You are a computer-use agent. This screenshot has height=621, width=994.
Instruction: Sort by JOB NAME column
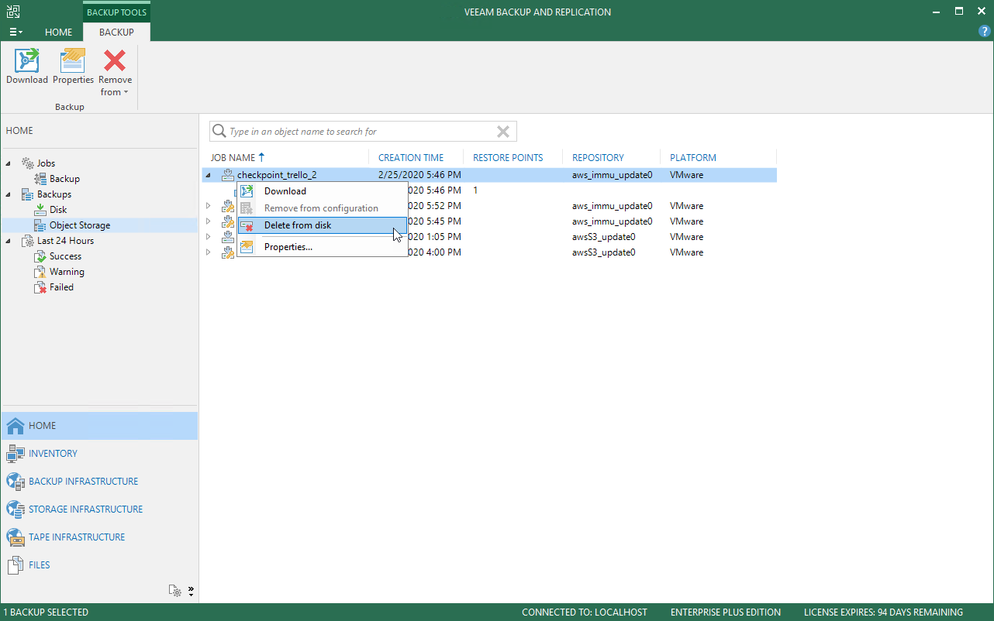click(233, 158)
